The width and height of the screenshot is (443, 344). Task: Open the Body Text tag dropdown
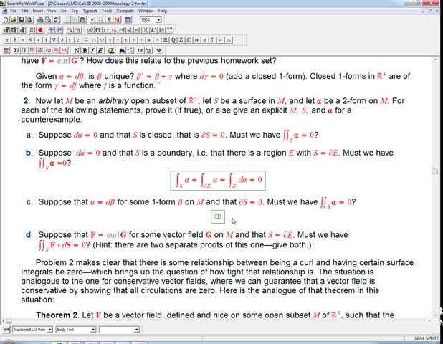click(93, 330)
